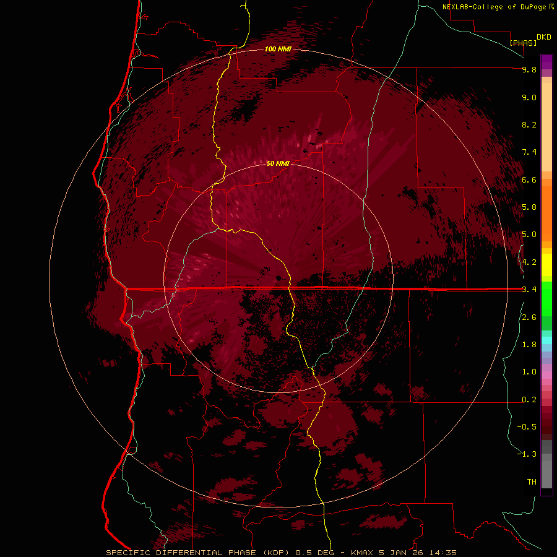Select the 4.2 value on the scale
This screenshot has width=557, height=557.
click(x=529, y=262)
